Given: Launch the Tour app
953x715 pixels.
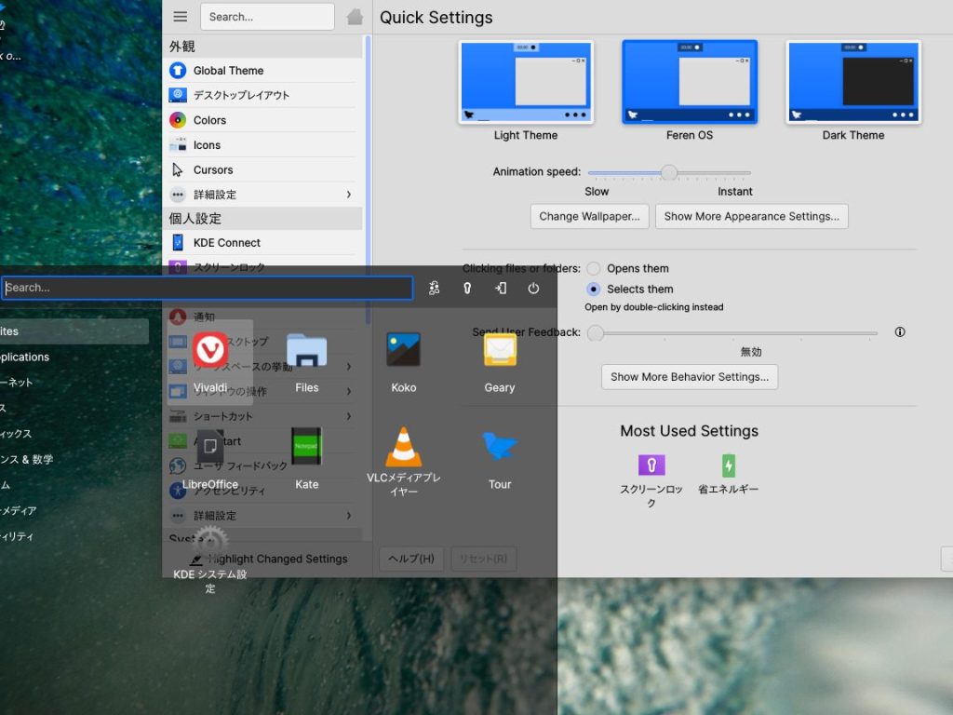Looking at the screenshot, I should click(x=500, y=459).
